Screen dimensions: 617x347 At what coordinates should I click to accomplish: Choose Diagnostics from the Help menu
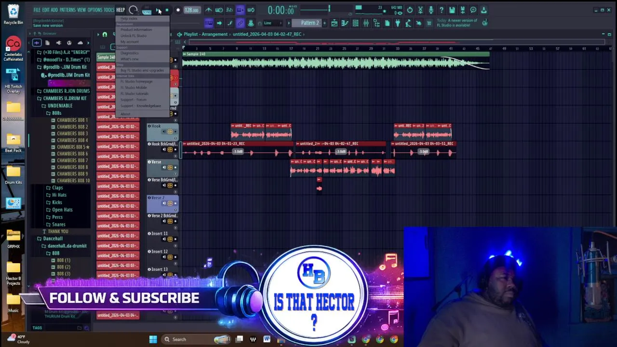pyautogui.click(x=129, y=53)
